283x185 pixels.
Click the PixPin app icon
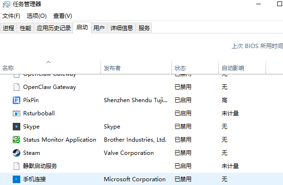click(17, 100)
